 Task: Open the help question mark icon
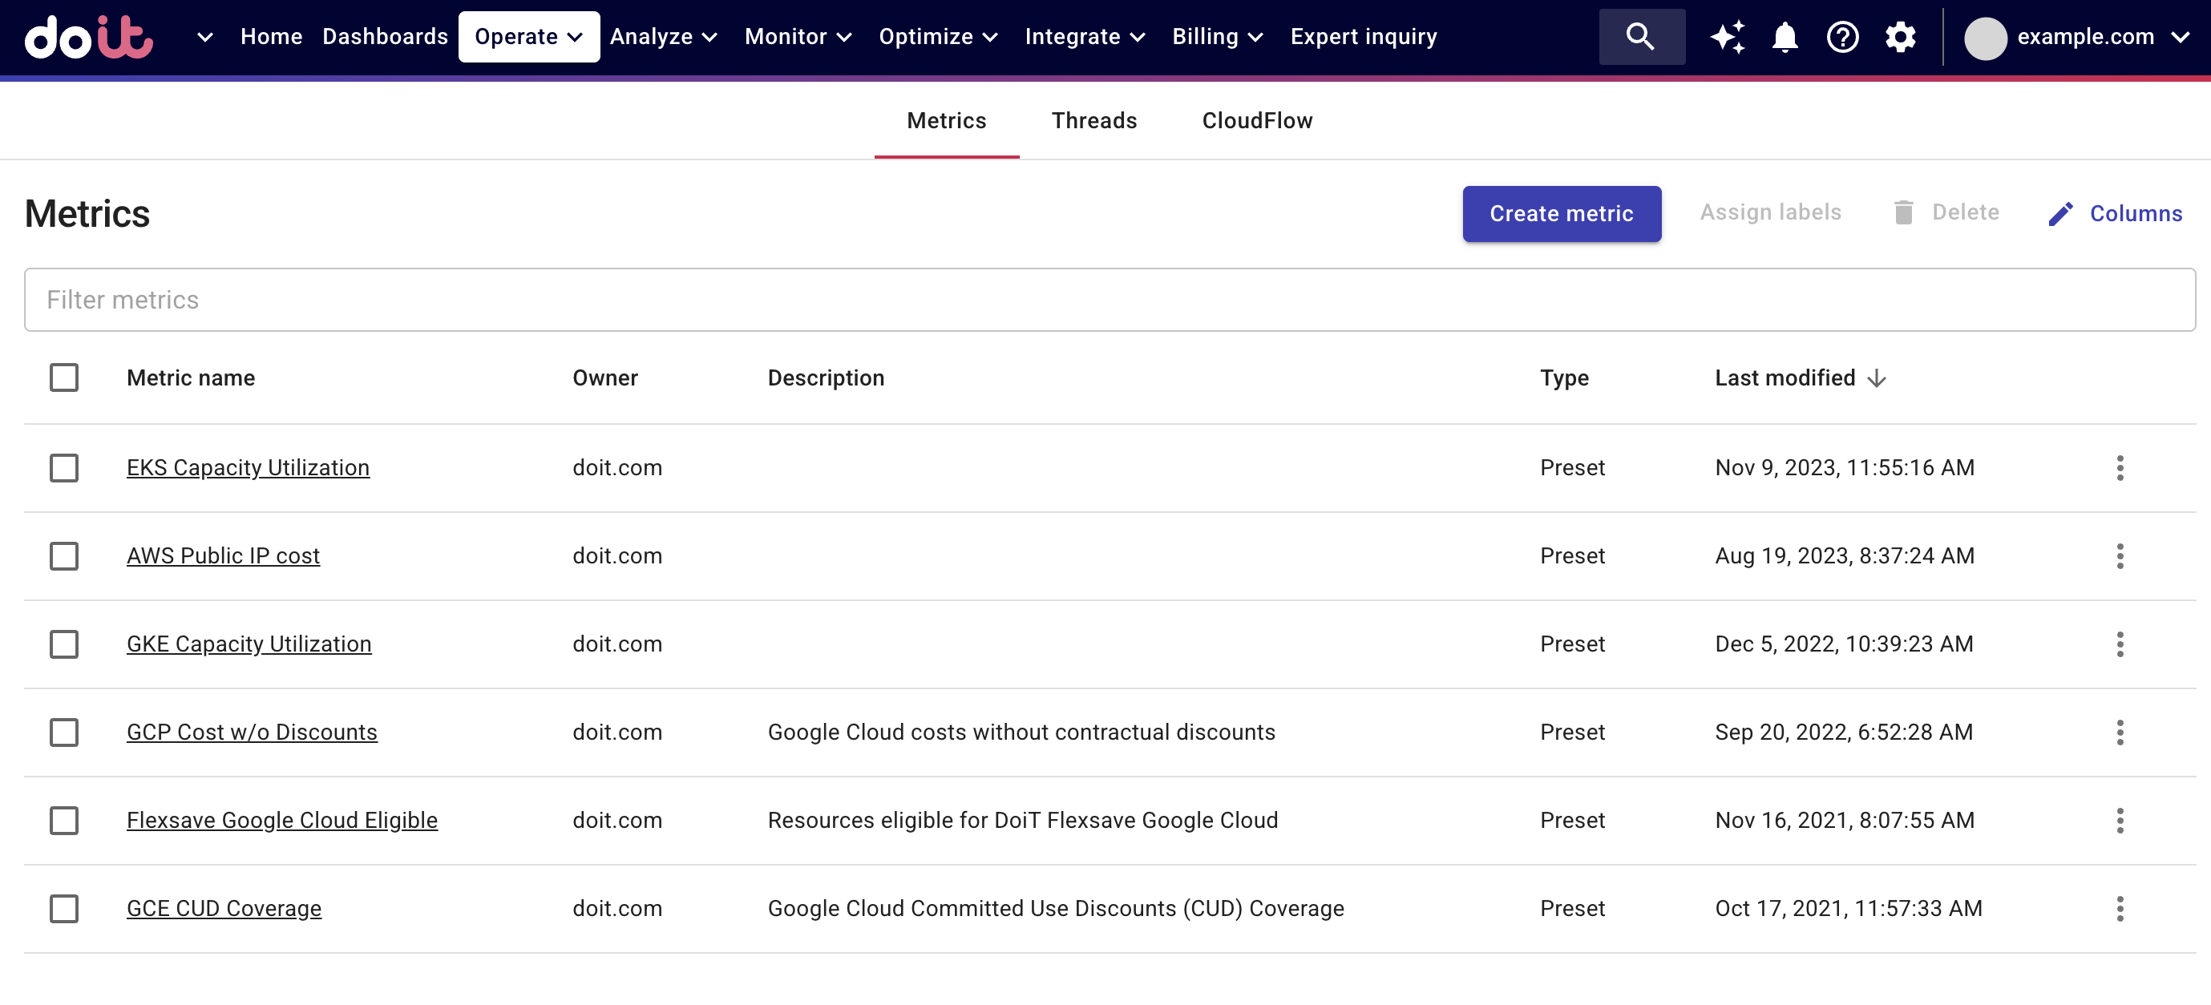coord(1842,37)
